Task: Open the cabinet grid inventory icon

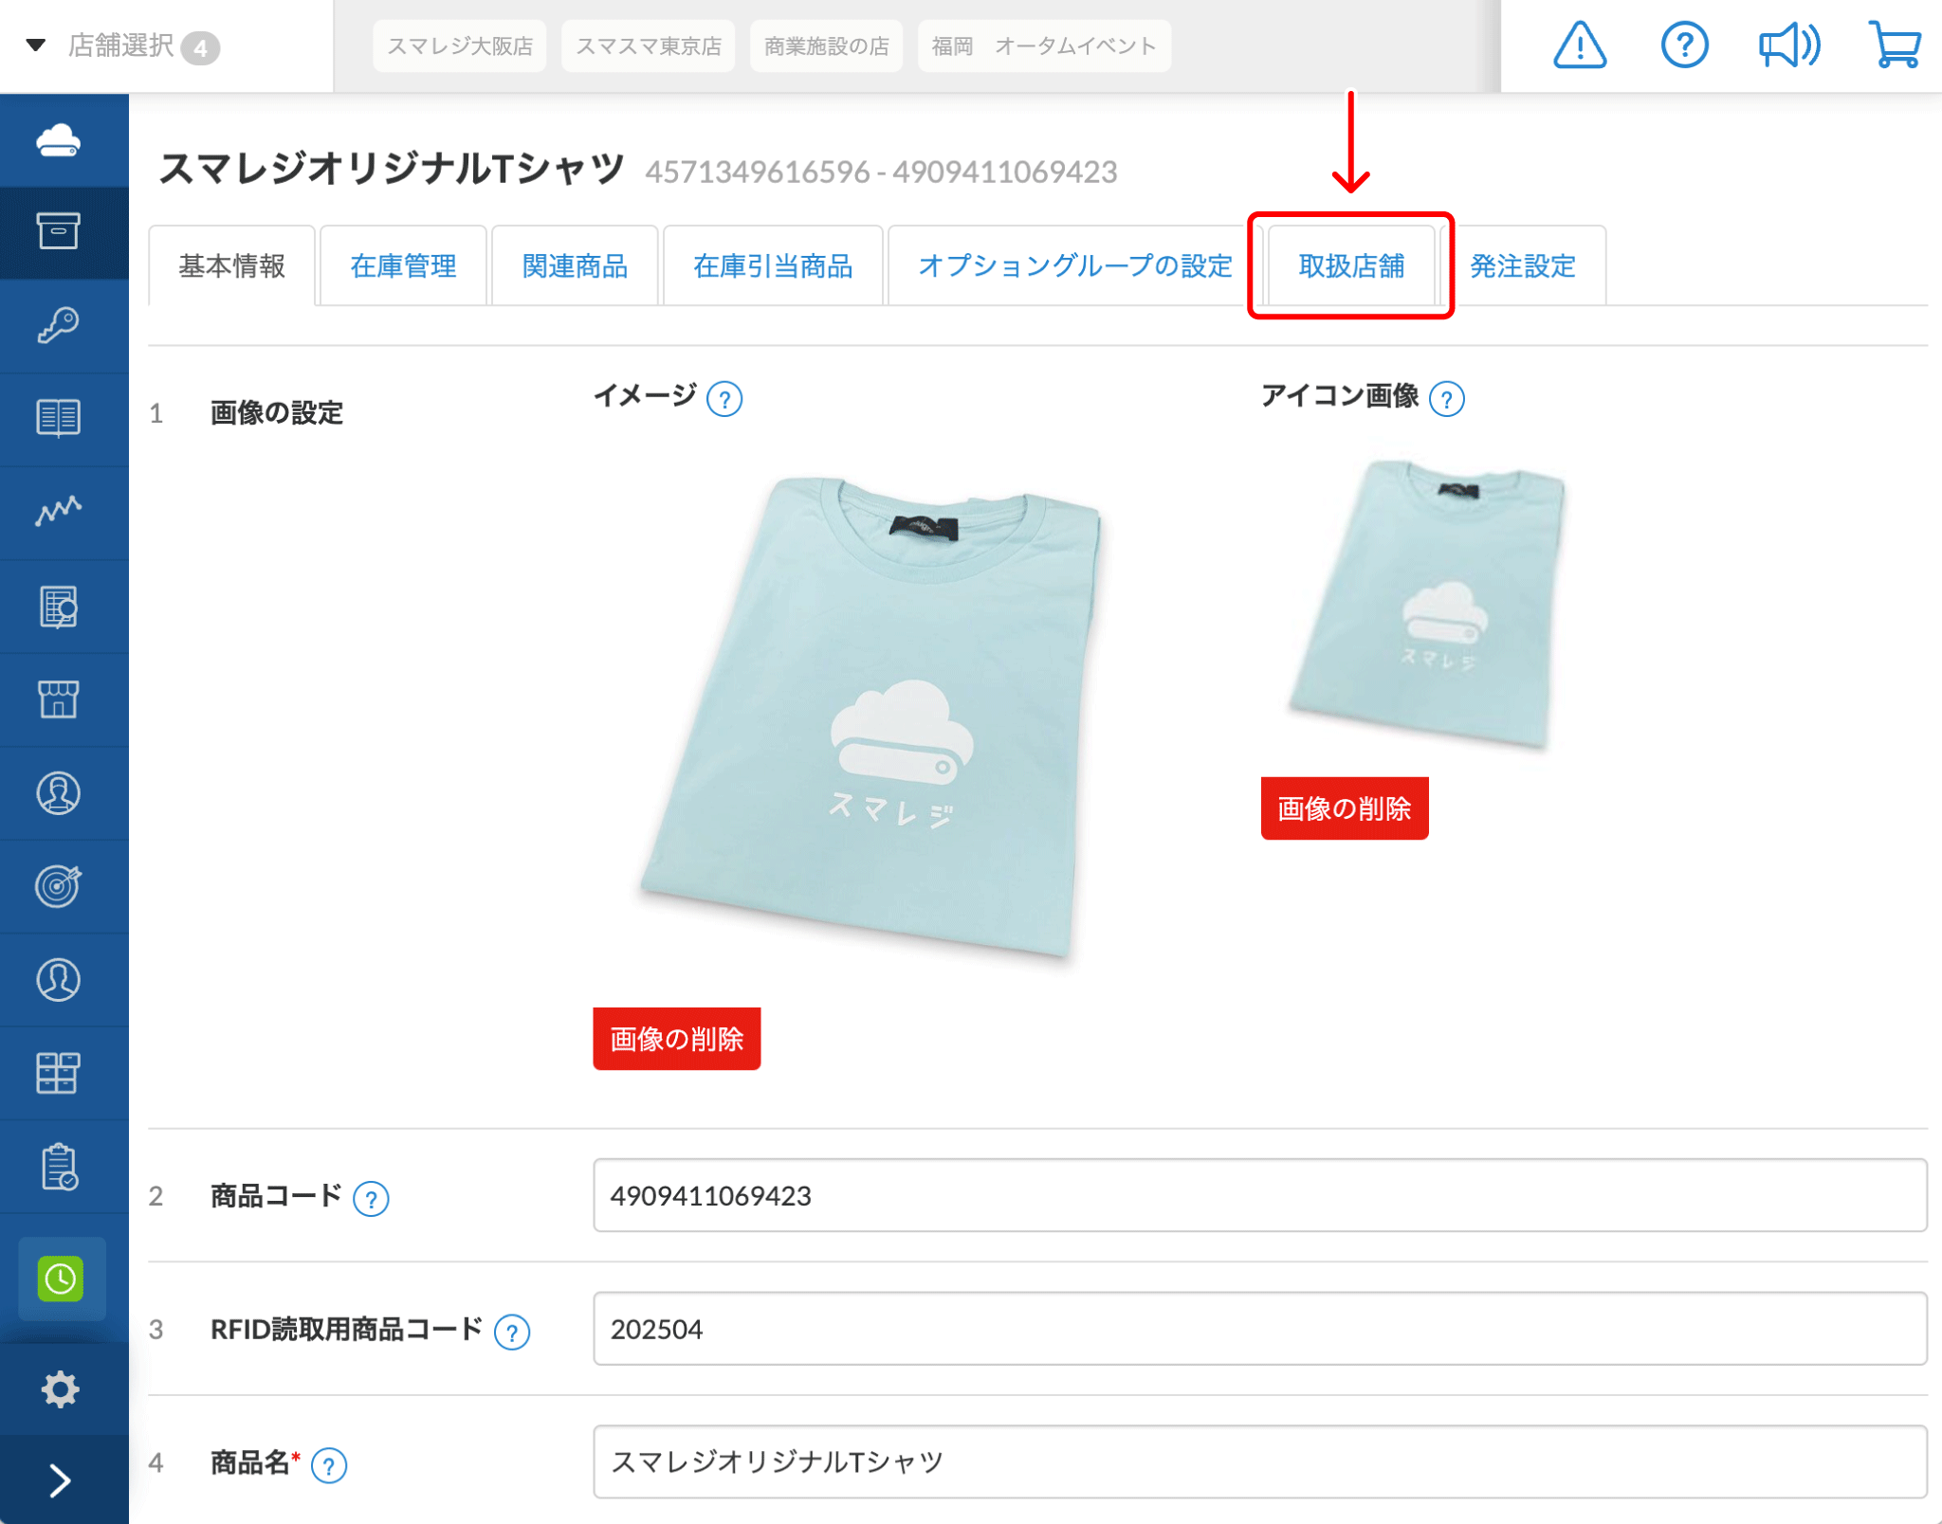Action: (58, 1072)
